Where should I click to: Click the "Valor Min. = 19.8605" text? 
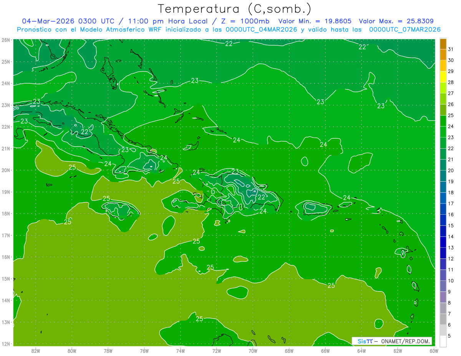point(315,21)
